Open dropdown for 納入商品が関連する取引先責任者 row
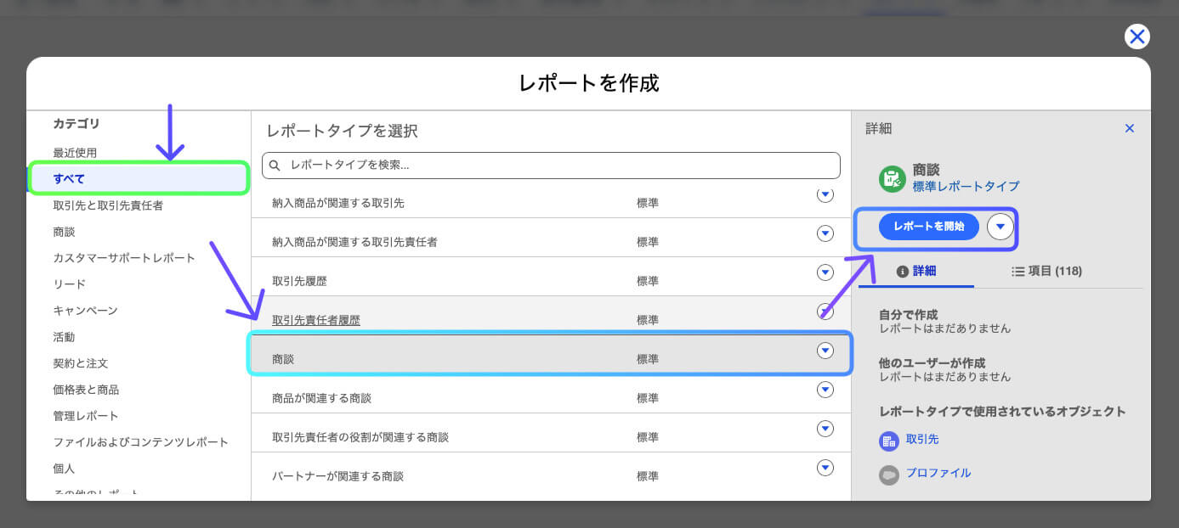The height and width of the screenshot is (528, 1179). [825, 233]
